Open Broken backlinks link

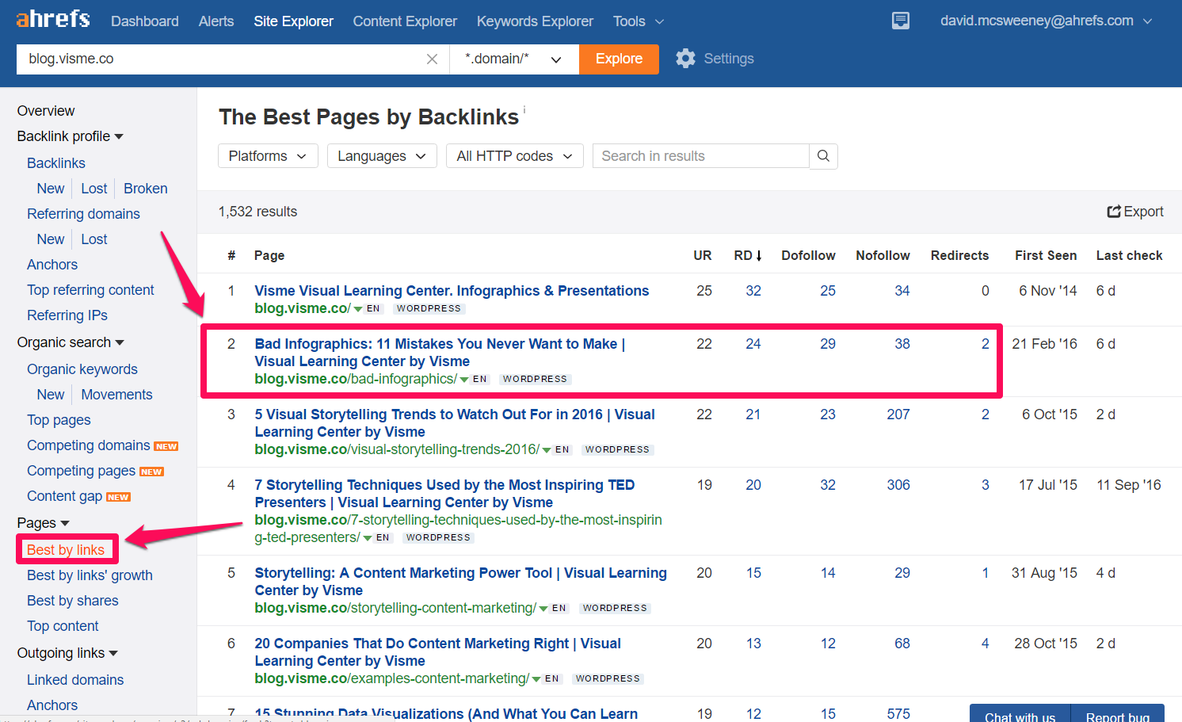point(146,189)
